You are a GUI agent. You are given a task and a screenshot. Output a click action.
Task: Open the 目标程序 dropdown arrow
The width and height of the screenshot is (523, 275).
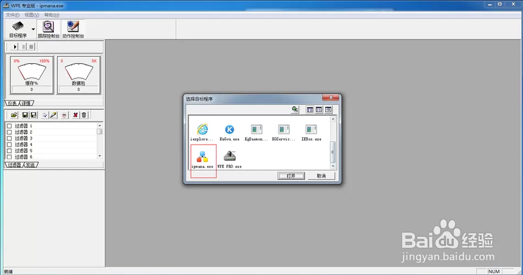click(33, 29)
